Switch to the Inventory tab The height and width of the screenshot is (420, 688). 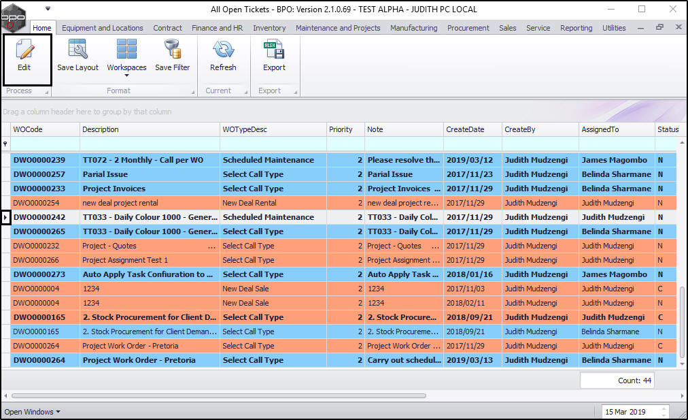[269, 28]
